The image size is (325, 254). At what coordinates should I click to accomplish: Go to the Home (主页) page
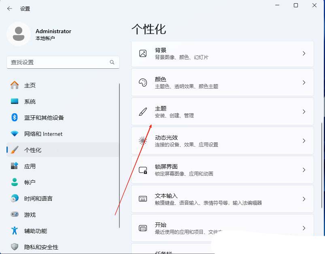pyautogui.click(x=30, y=85)
